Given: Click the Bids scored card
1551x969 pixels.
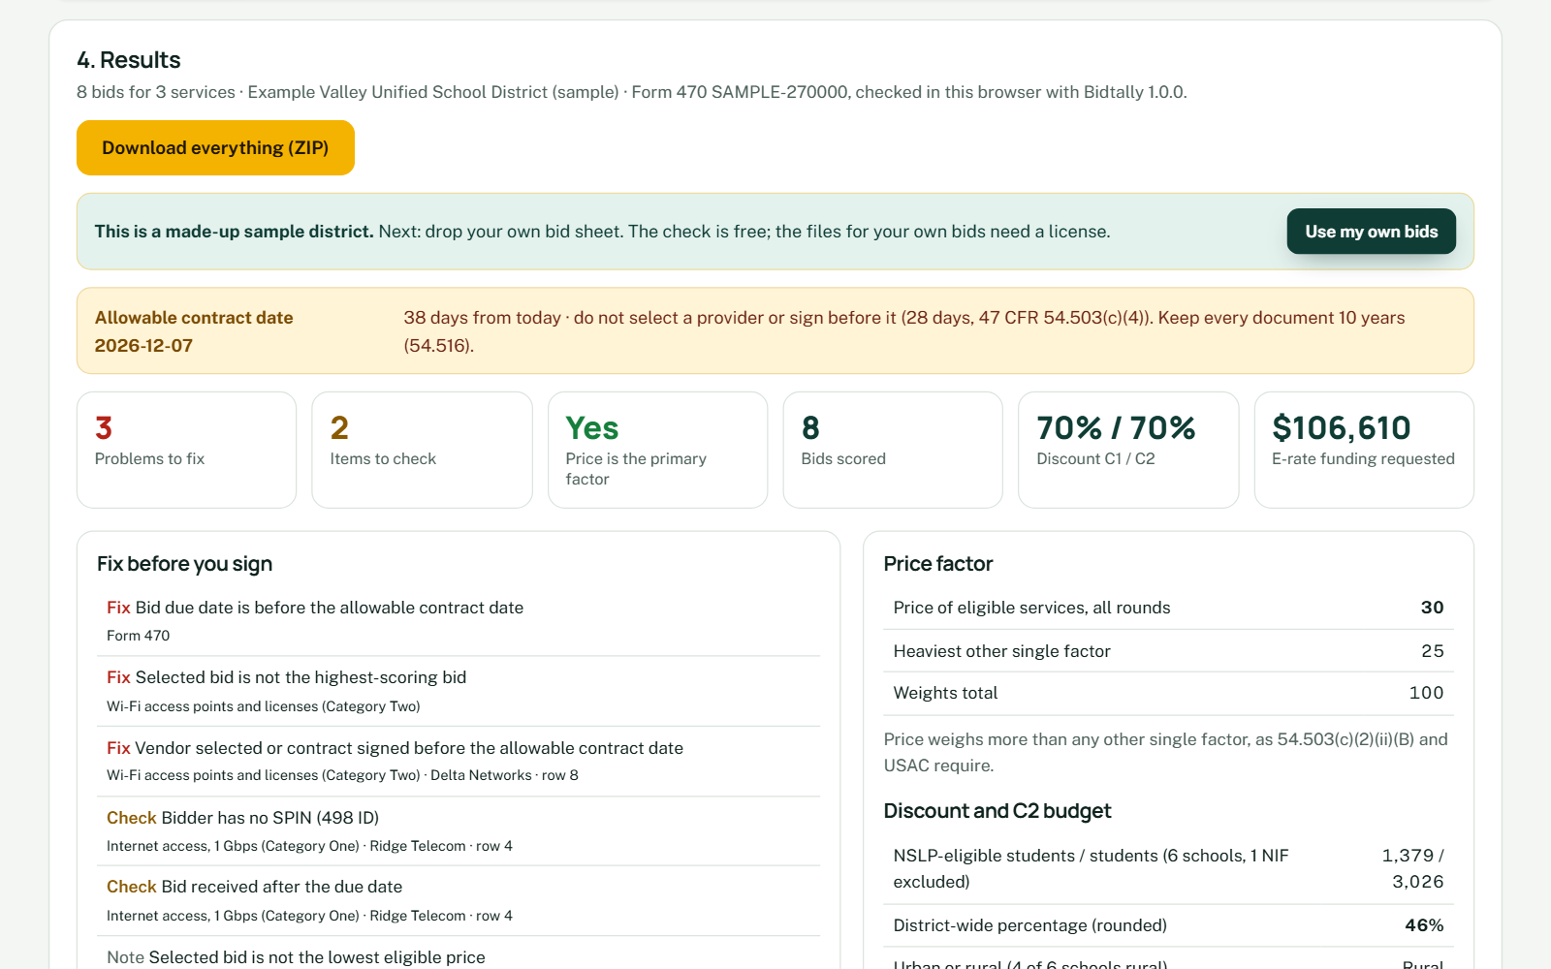Looking at the screenshot, I should [x=893, y=450].
